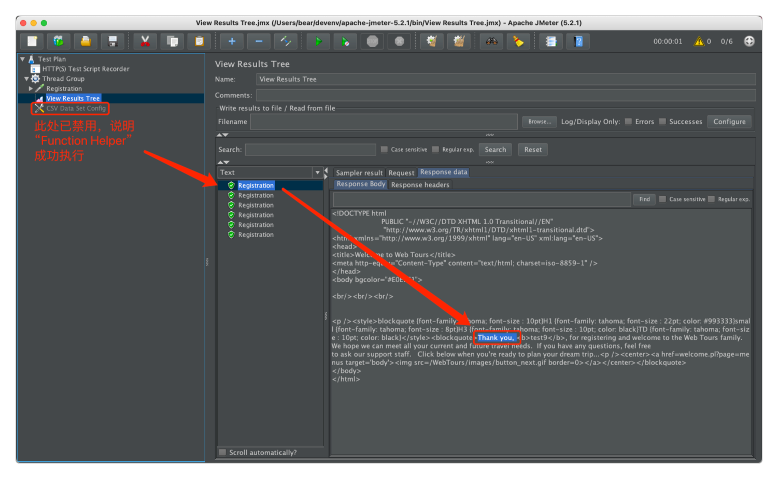Toggle Scroll automatically checkbox
Image resolution: width=778 pixels, height=479 pixels.
tap(222, 453)
